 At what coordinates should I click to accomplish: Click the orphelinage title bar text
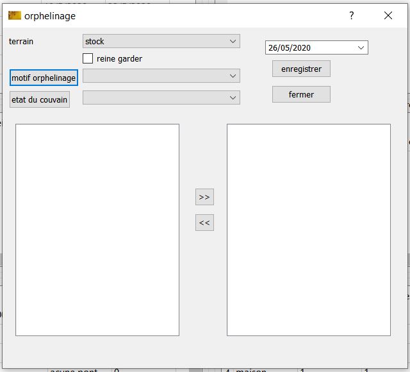[50, 15]
